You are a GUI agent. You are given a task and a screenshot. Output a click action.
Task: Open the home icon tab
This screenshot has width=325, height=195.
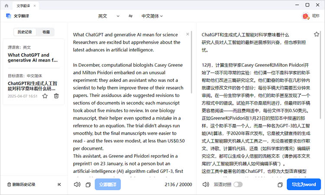coord(6,6)
